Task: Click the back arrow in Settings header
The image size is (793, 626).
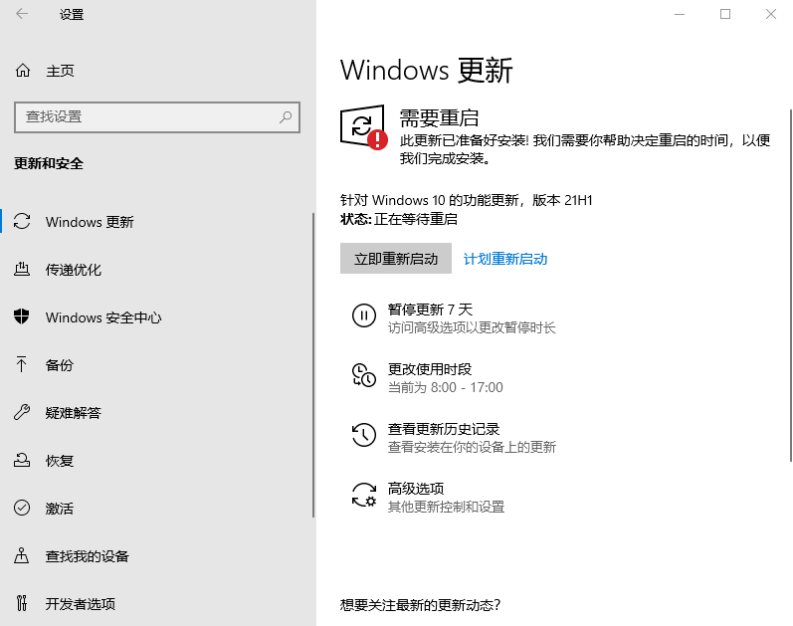Action: 22,14
